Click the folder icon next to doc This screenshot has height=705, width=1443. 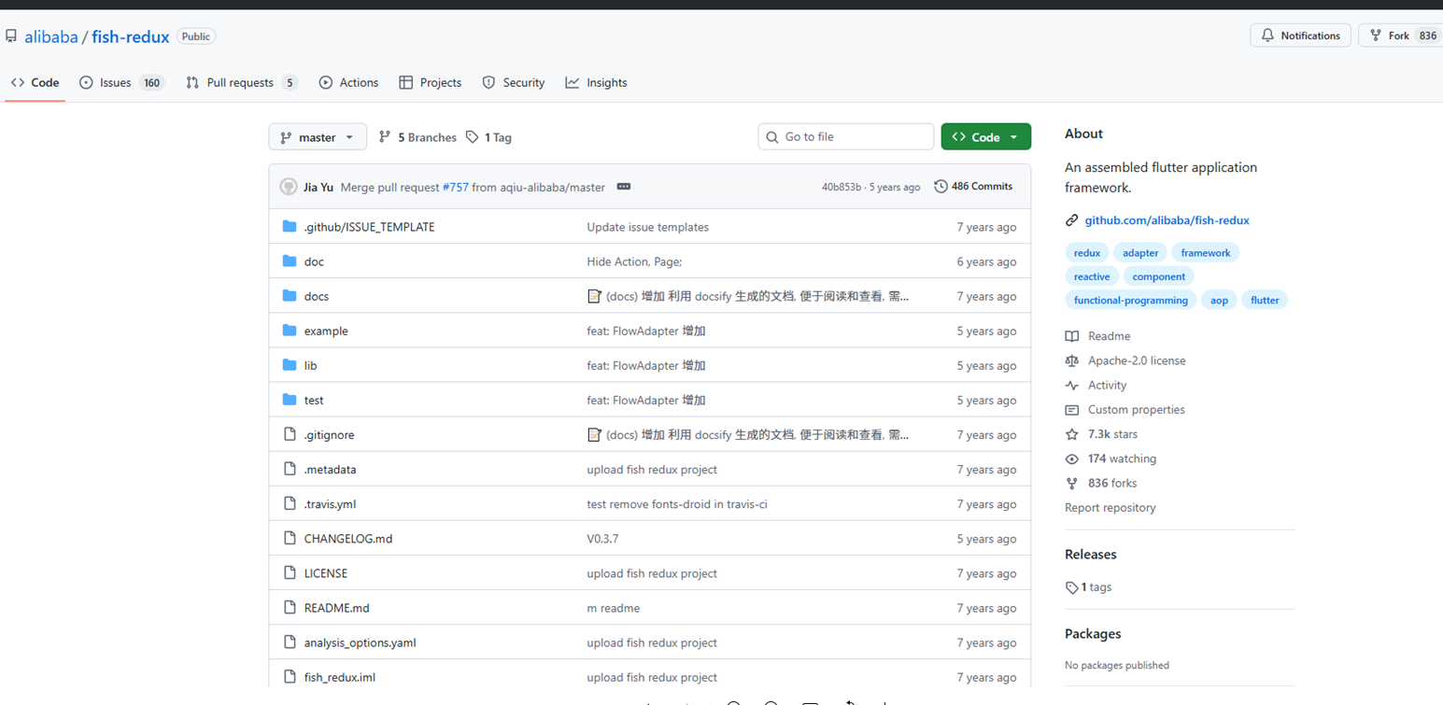coord(290,261)
